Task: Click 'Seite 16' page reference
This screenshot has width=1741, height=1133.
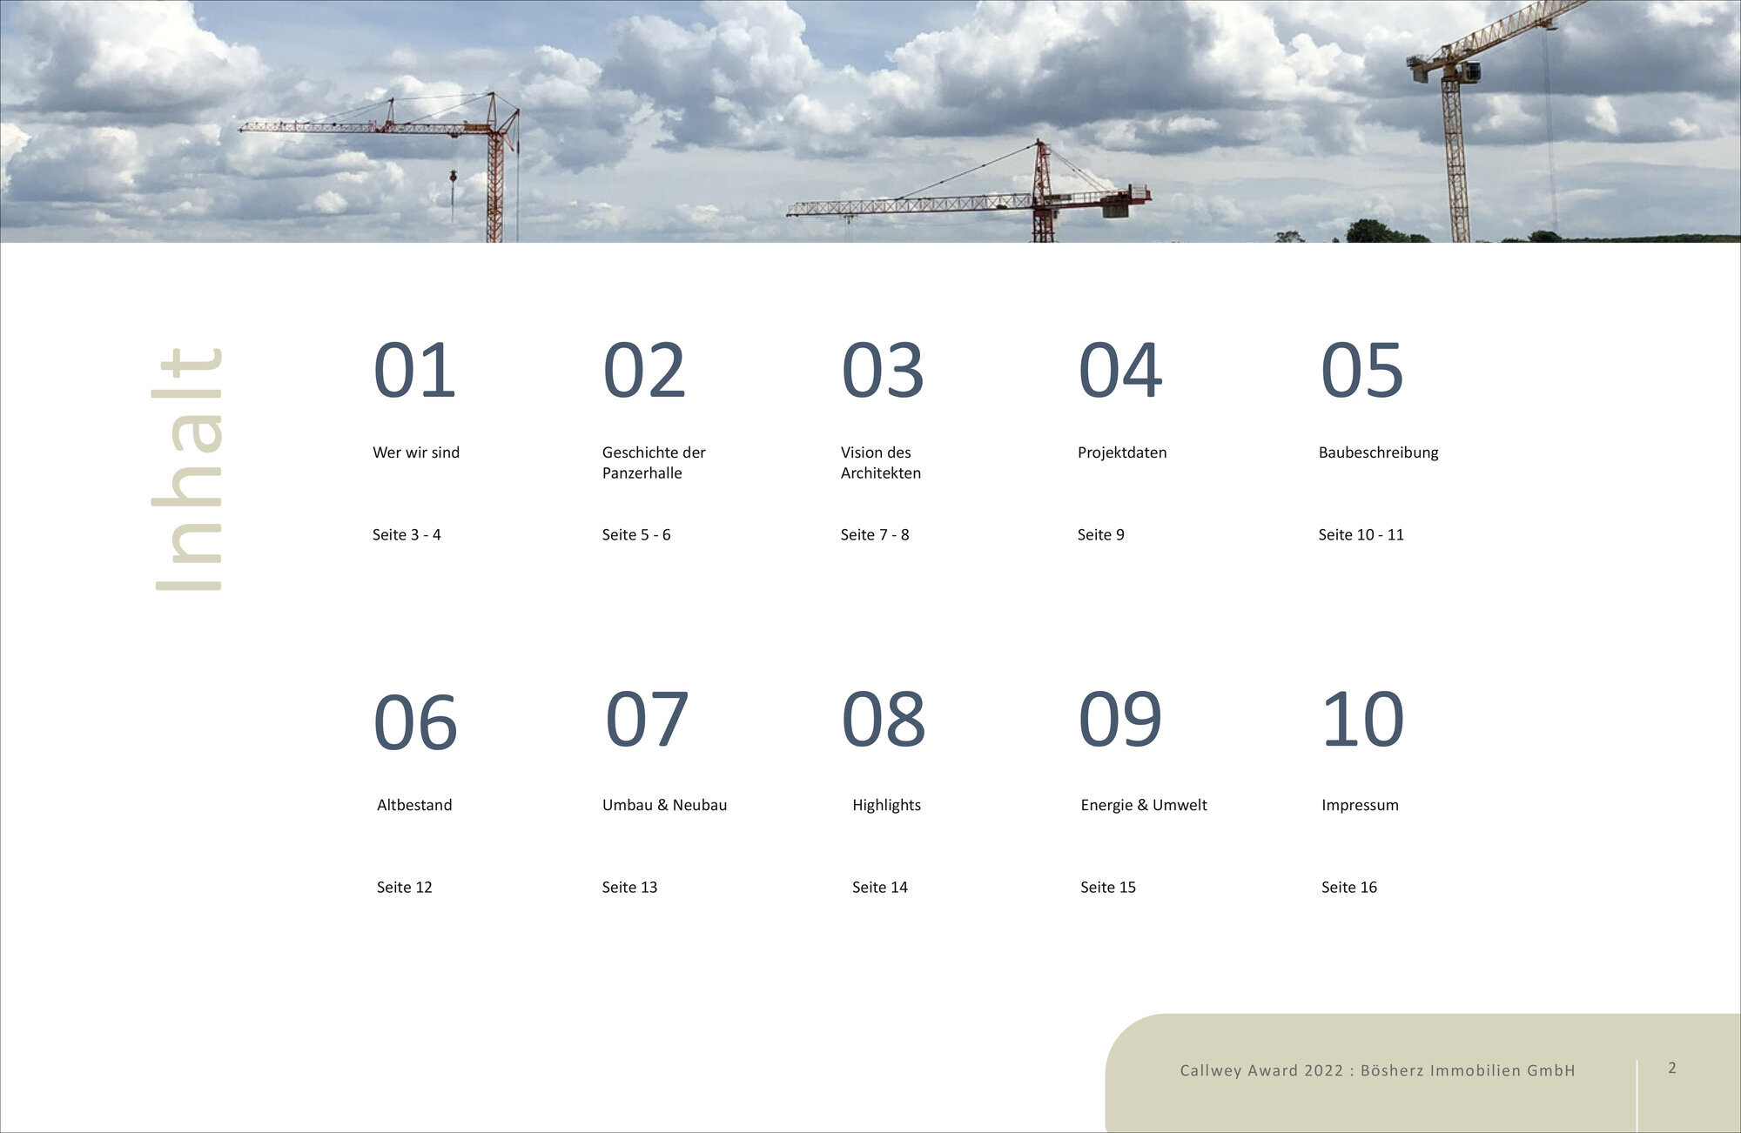Action: pos(1349,887)
